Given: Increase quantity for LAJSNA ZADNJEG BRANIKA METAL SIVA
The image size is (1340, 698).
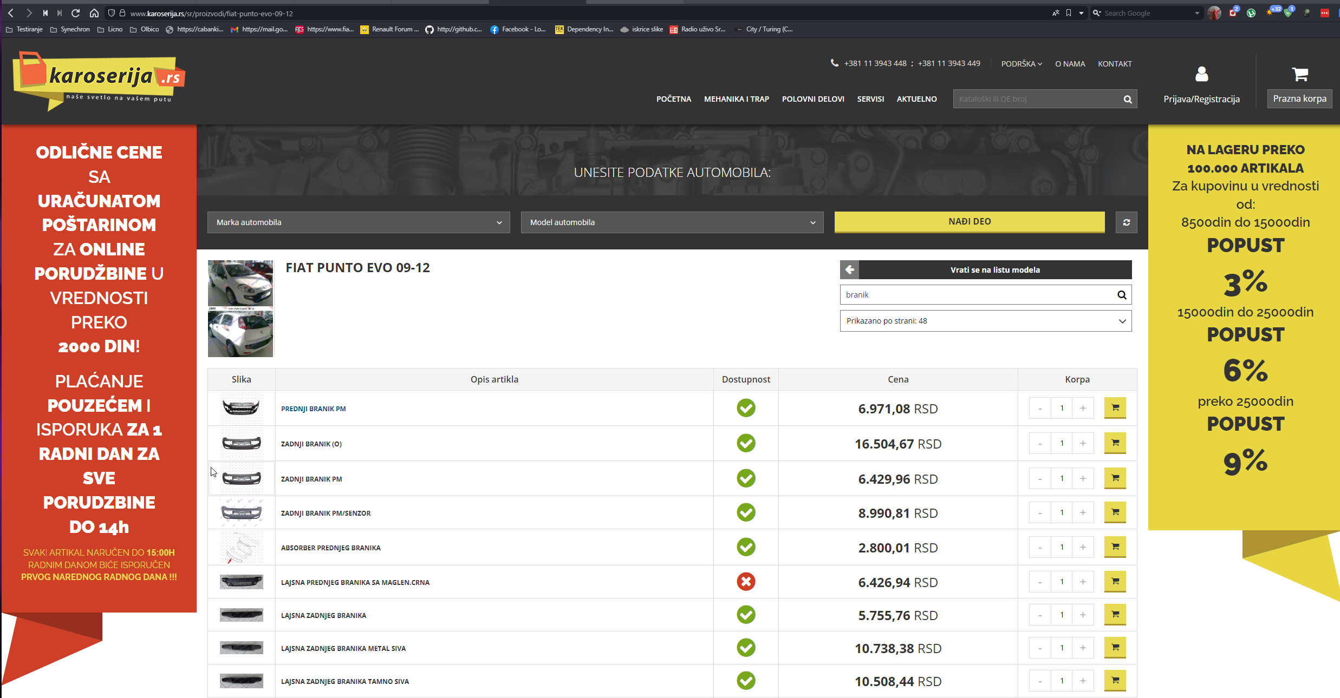Looking at the screenshot, I should point(1083,648).
